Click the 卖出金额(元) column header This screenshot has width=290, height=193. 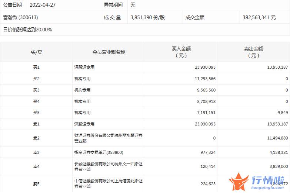pos(254,52)
